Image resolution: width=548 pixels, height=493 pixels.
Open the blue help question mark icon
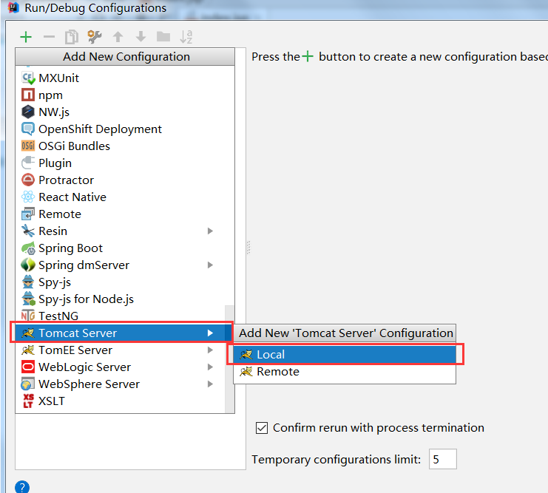coord(22,487)
